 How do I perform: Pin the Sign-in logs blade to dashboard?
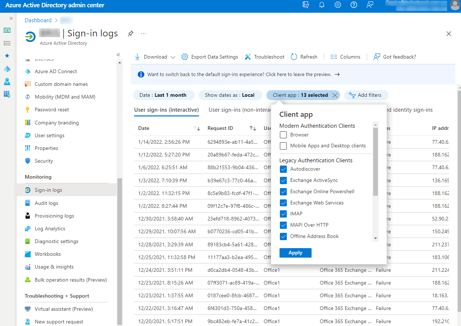pyautogui.click(x=130, y=33)
